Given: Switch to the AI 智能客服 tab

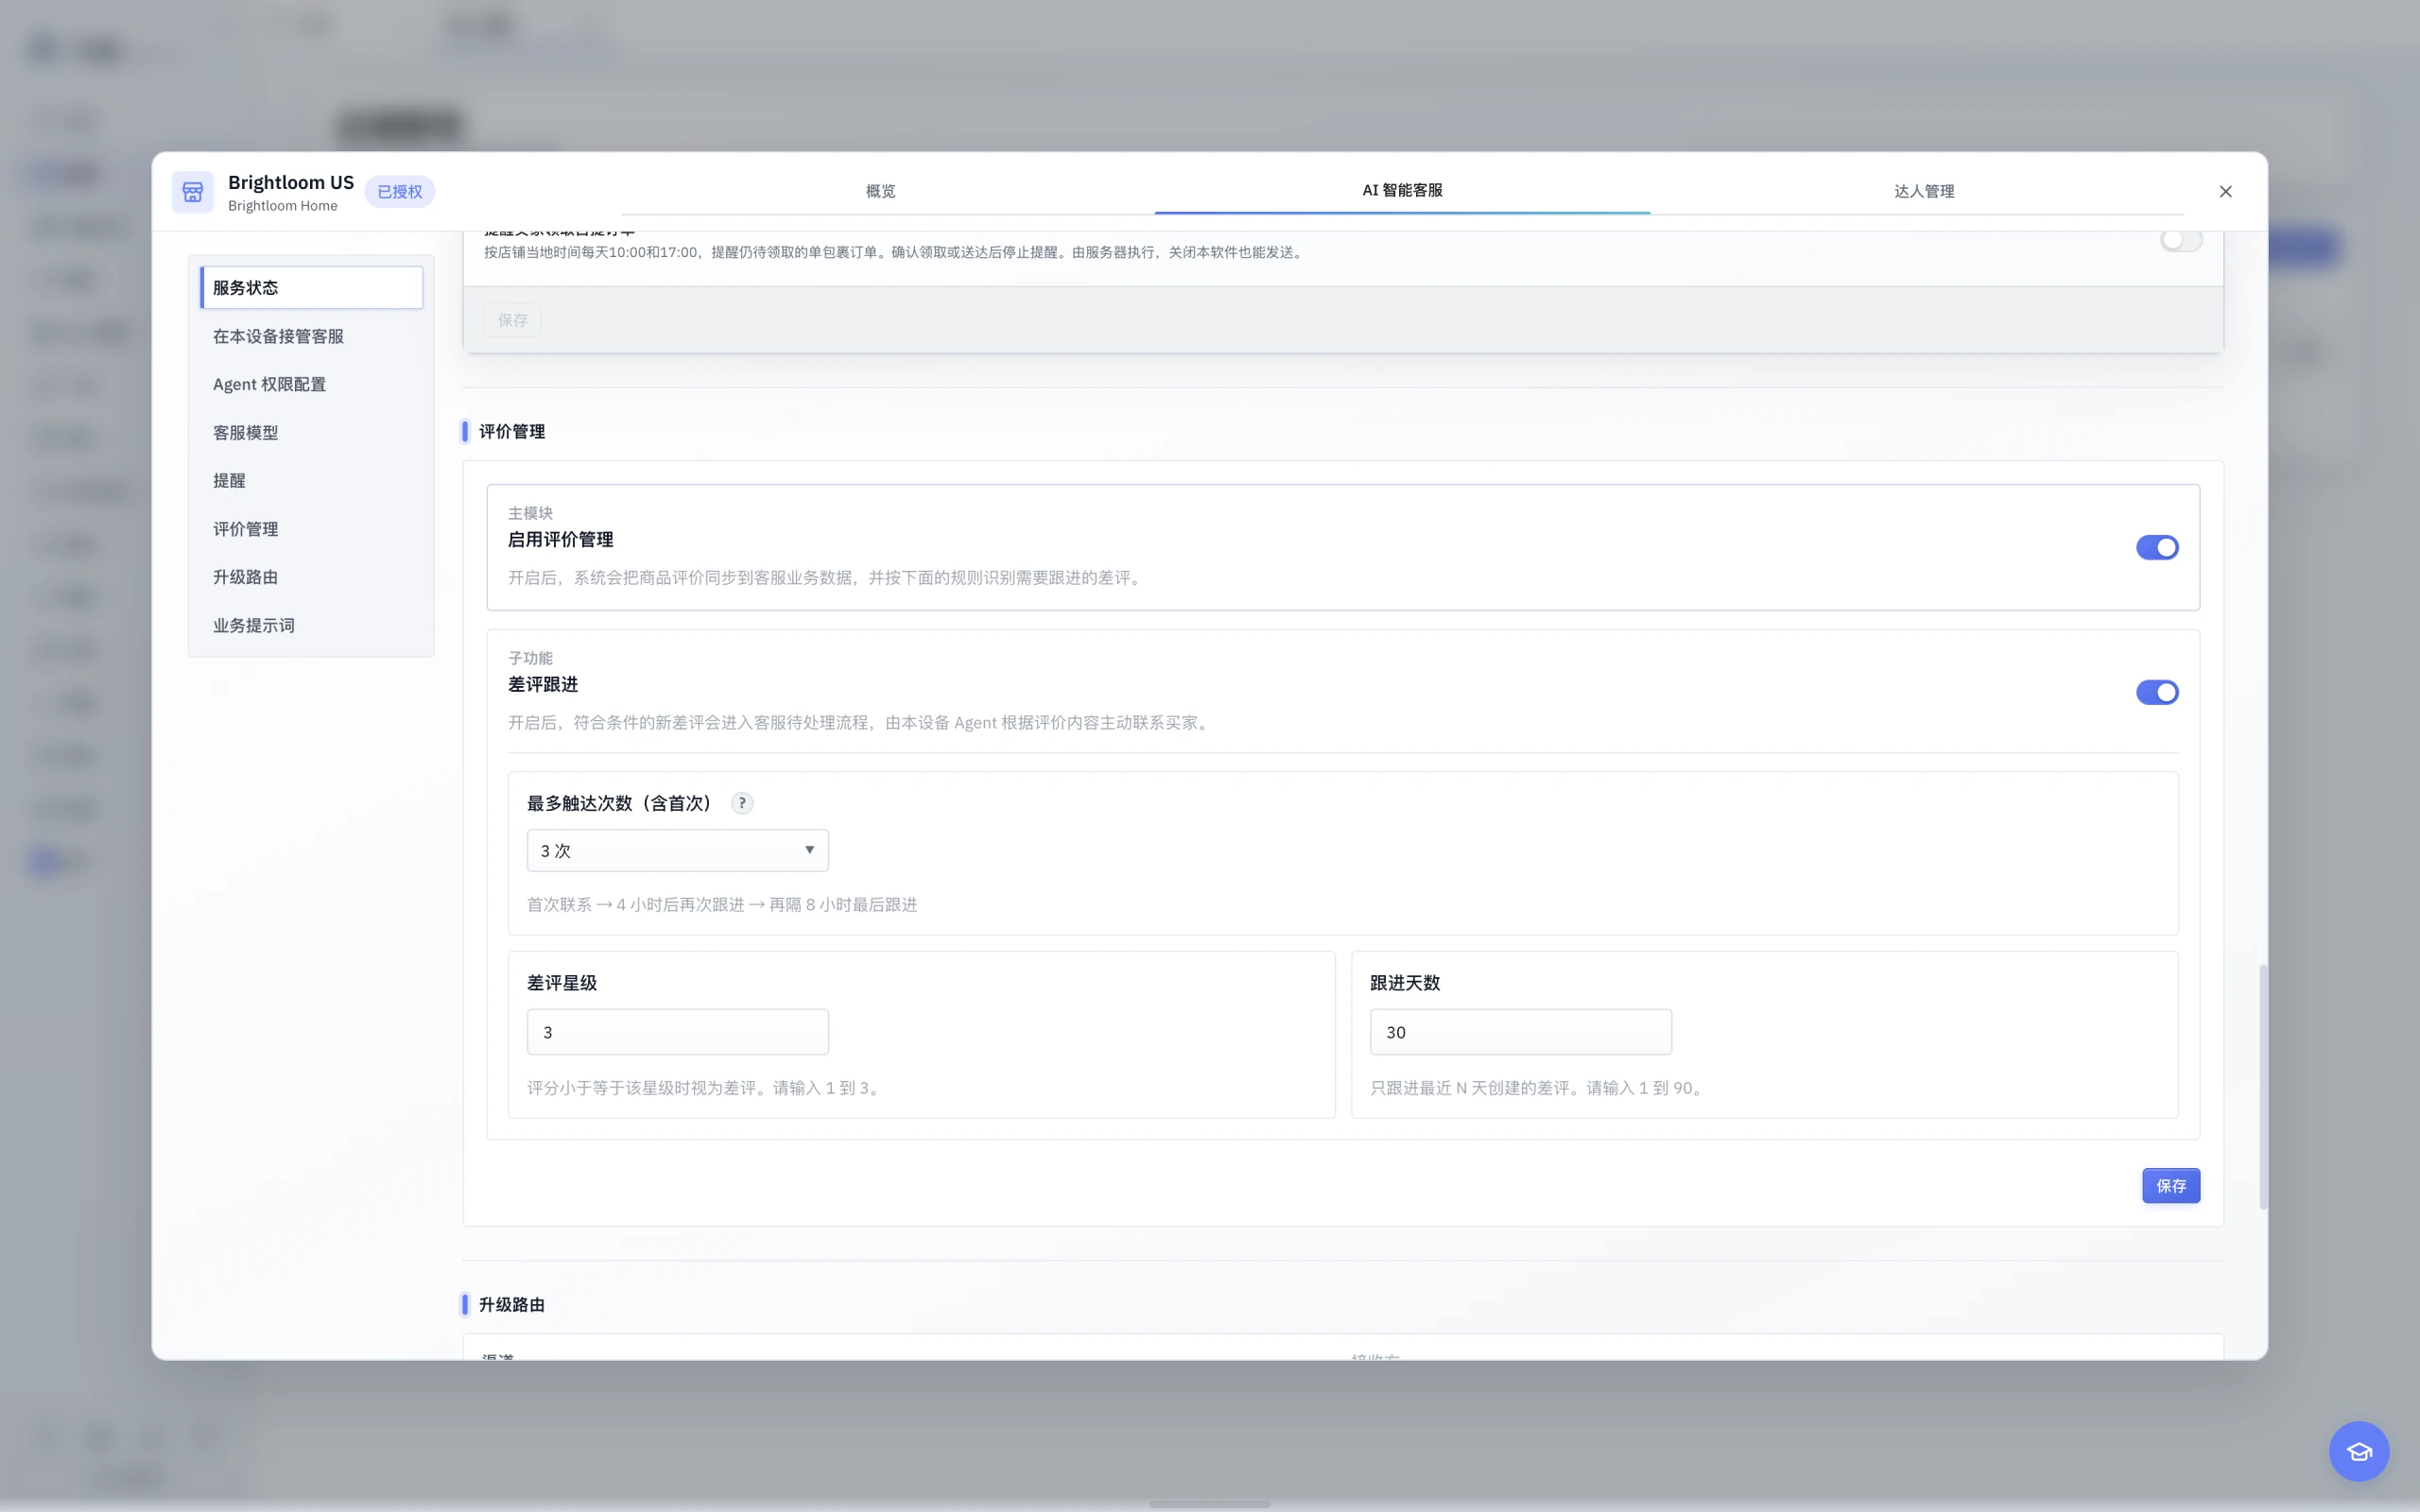Looking at the screenshot, I should click(1402, 190).
